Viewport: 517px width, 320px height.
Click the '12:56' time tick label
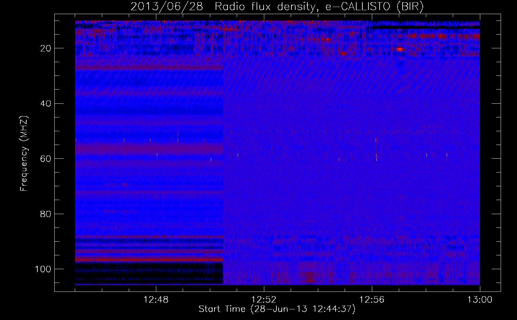tap(372, 300)
